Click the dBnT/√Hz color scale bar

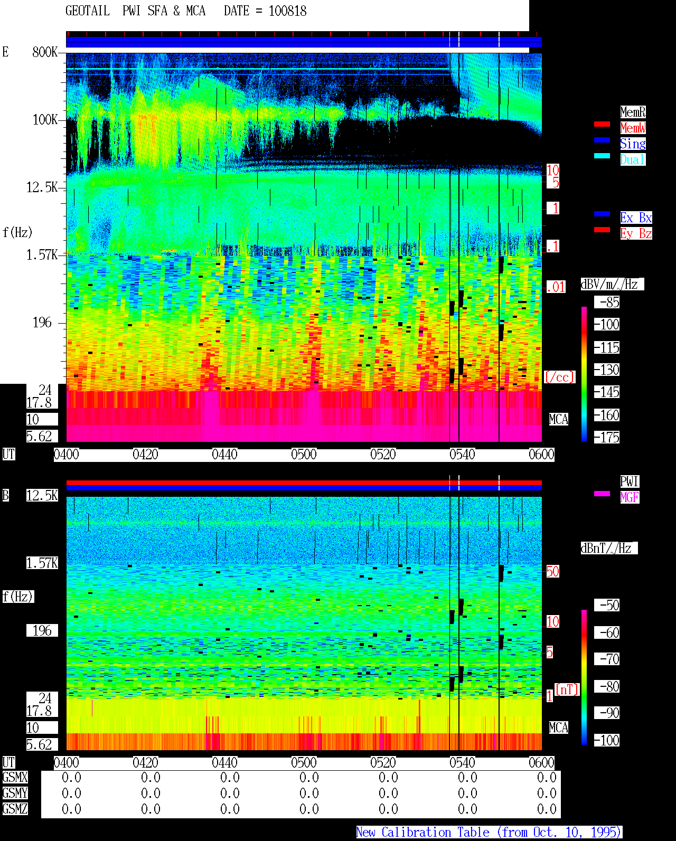tap(584, 677)
